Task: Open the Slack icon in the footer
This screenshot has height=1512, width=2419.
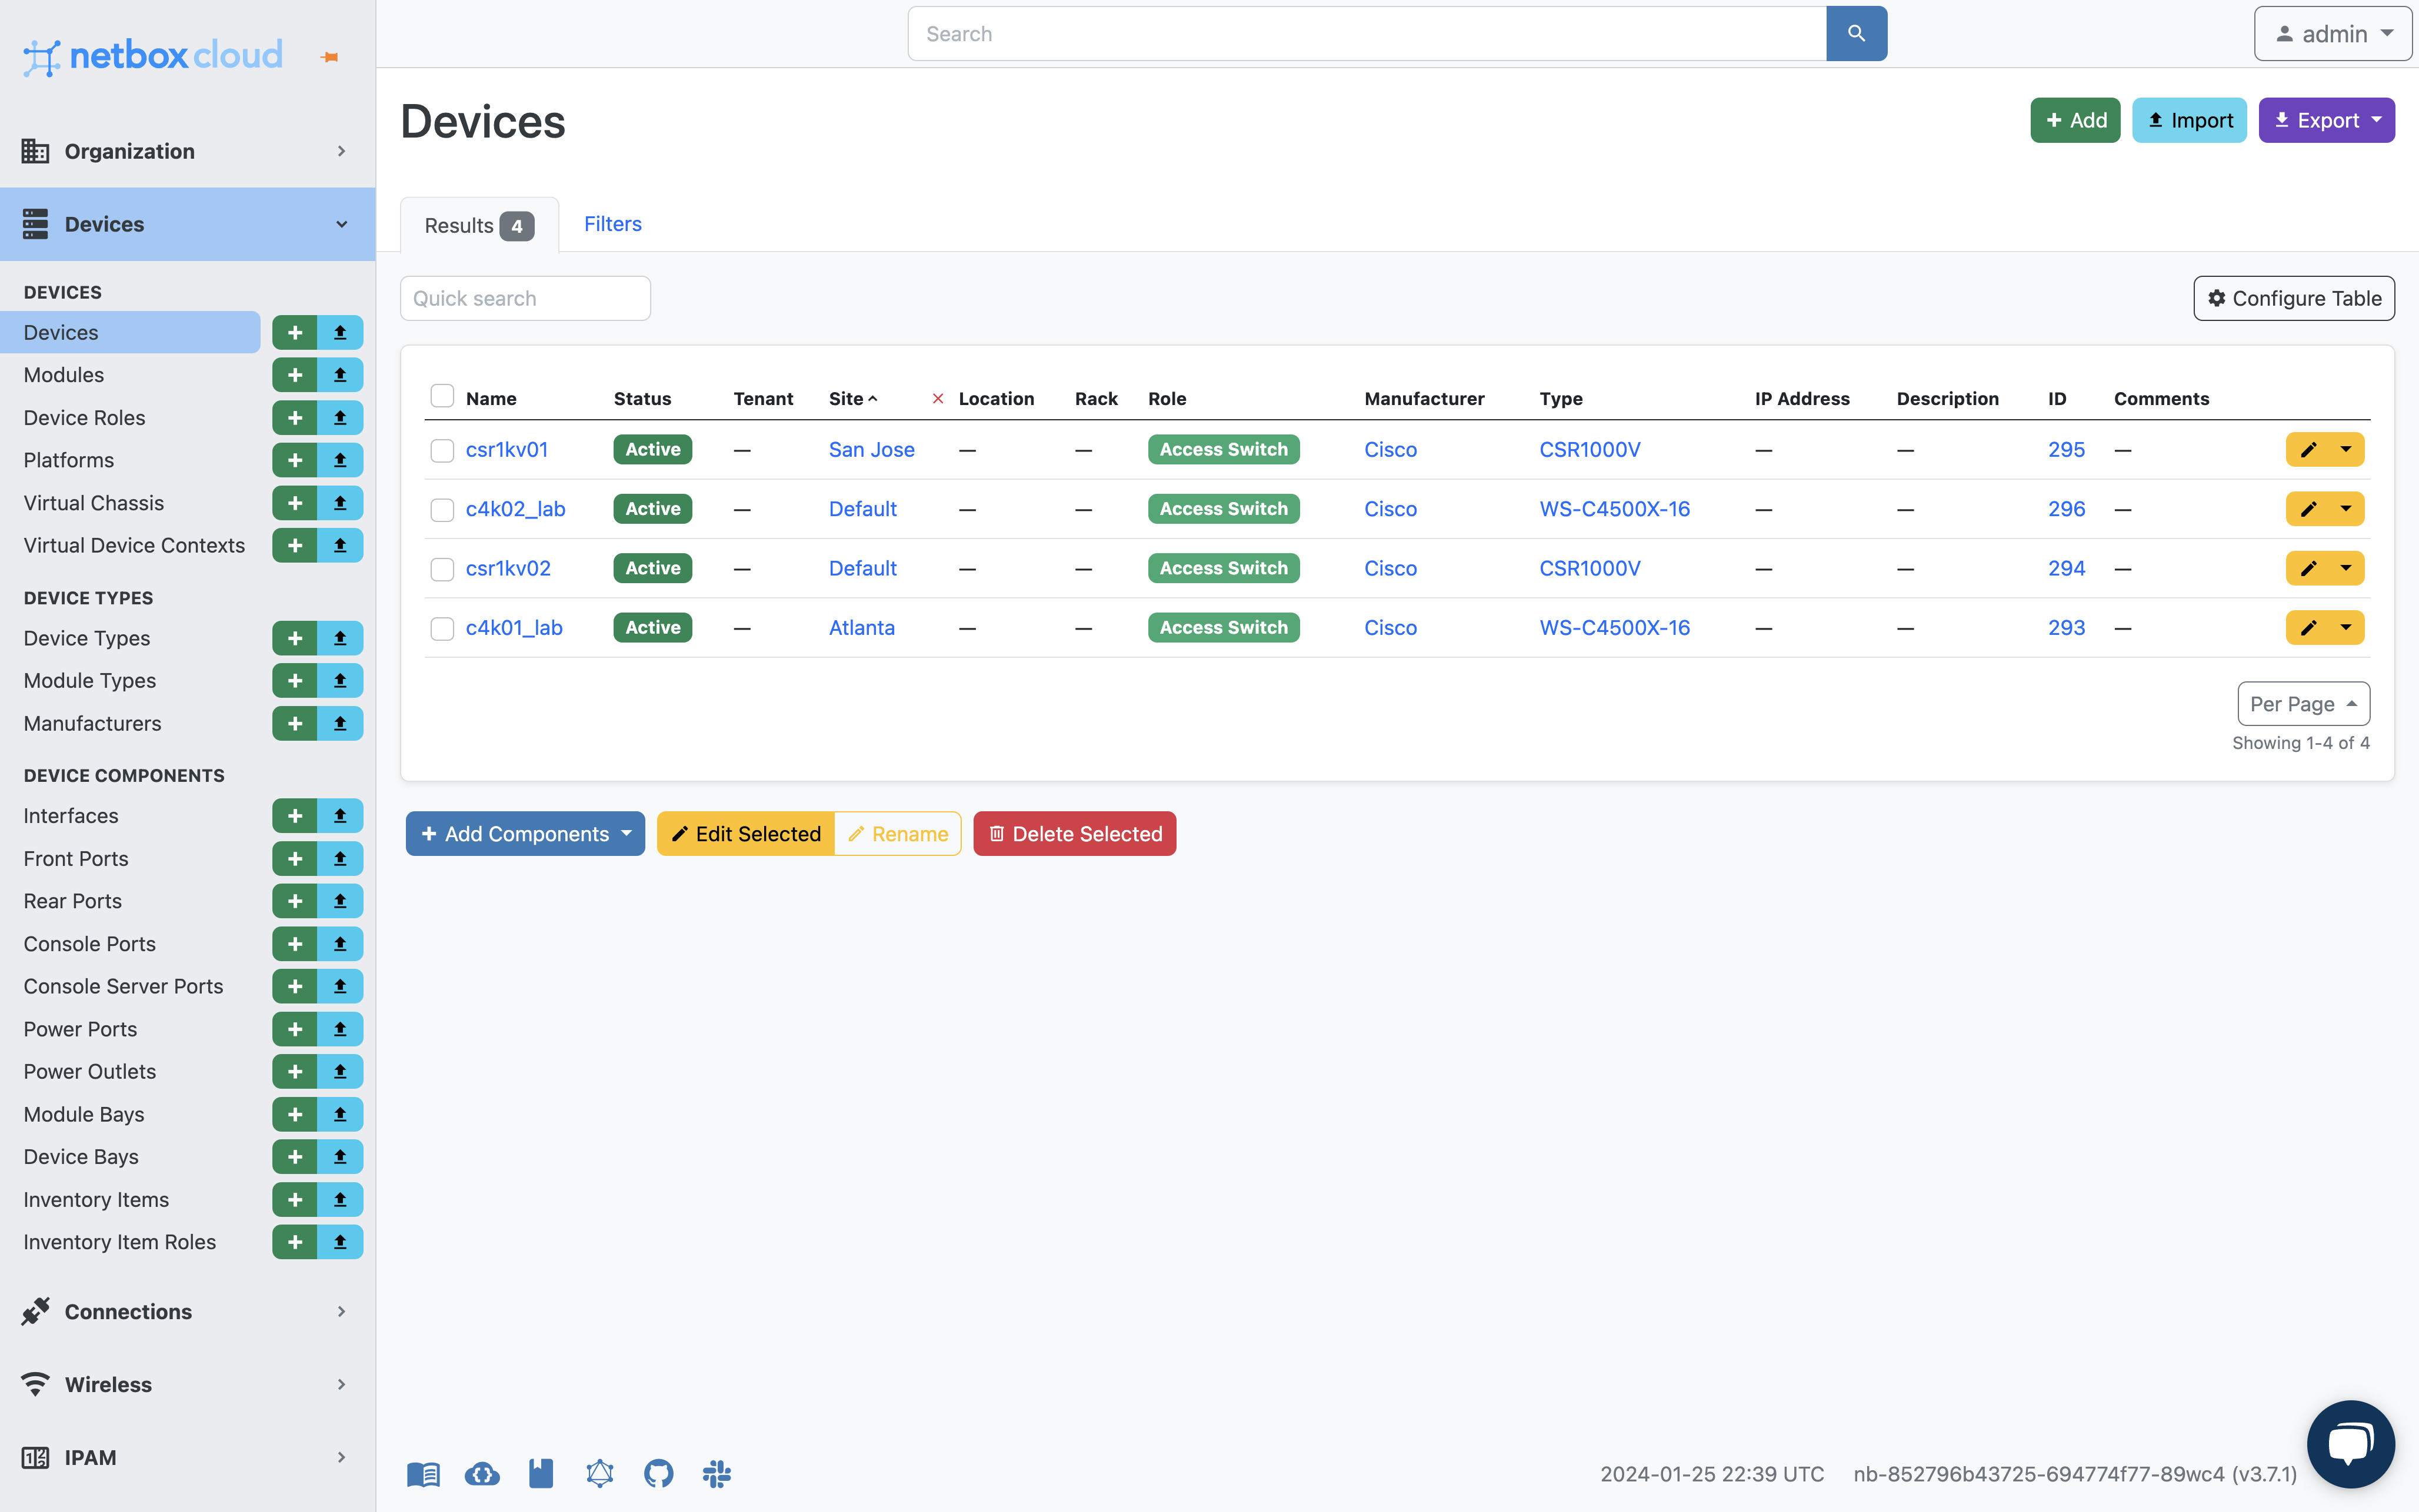Action: click(x=717, y=1474)
